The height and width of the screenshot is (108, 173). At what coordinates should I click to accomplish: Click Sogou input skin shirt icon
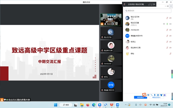pos(161,95)
